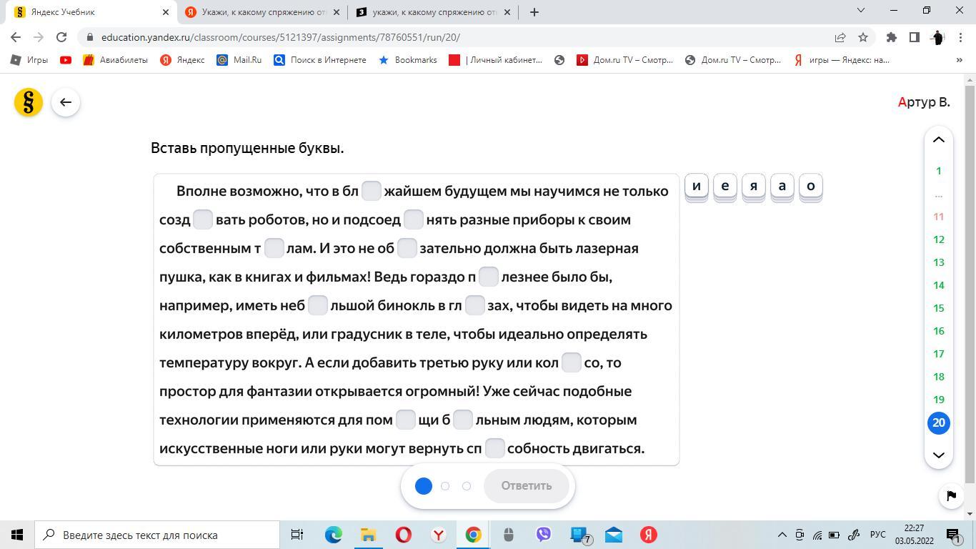Open the mouse utility on the taskbar
Screen dimensions: 976x549
pyautogui.click(x=509, y=535)
